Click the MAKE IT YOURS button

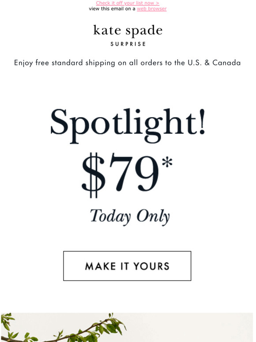[127, 266]
